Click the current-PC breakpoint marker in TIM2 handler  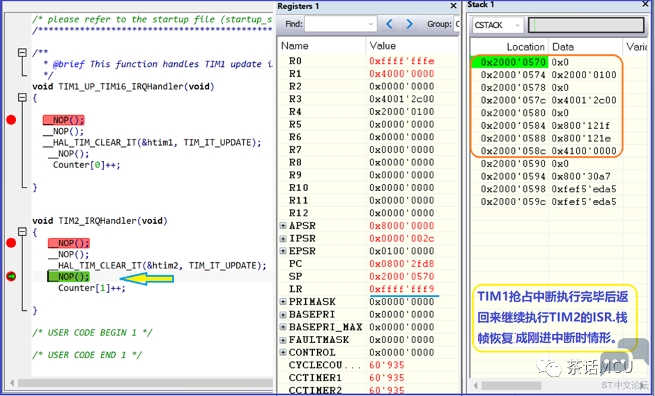pyautogui.click(x=11, y=276)
